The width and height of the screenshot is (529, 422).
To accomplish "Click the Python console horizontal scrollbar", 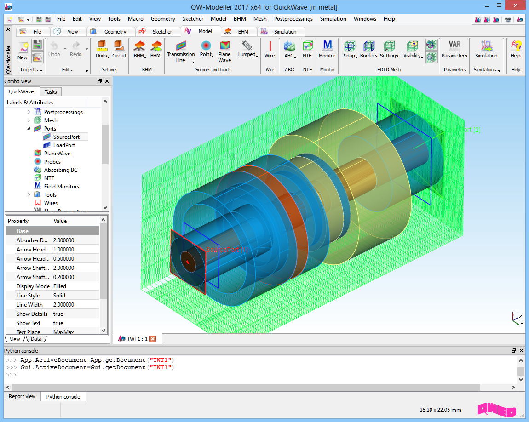I will (x=246, y=387).
